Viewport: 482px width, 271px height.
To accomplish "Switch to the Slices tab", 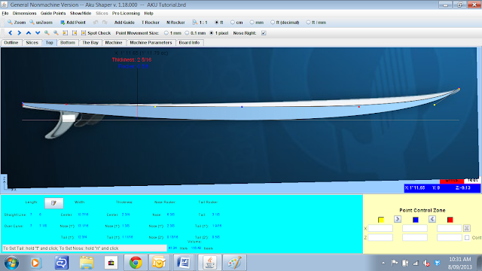I will click(32, 43).
